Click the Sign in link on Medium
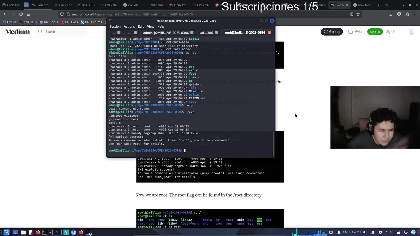The height and width of the screenshot is (236, 420). (391, 32)
